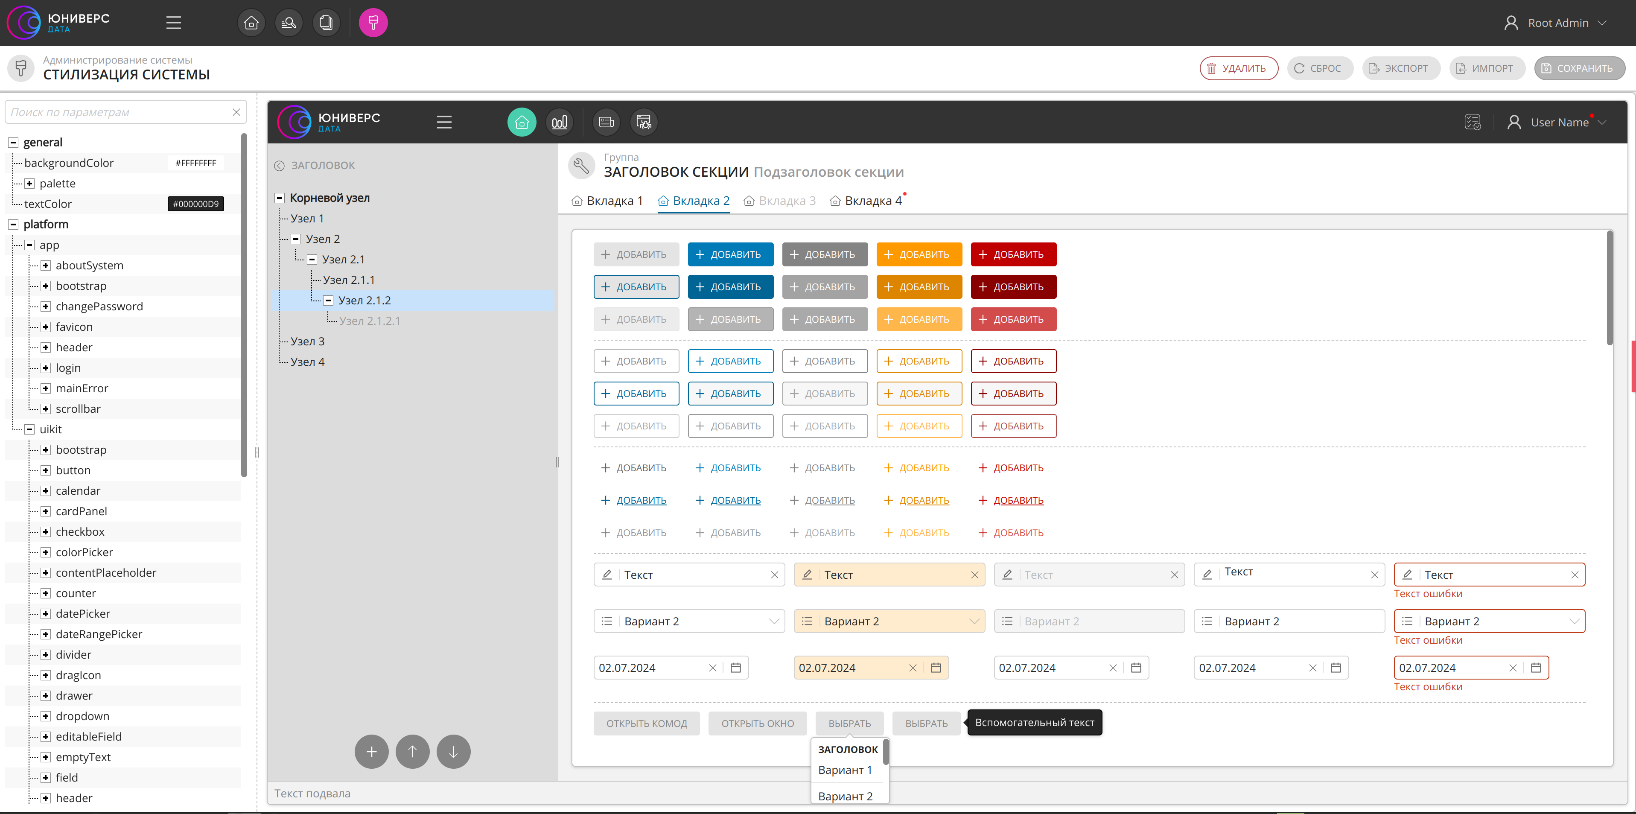Screen dimensions: 1636x814
Task: Click the round up arrow button
Action: pyautogui.click(x=413, y=752)
